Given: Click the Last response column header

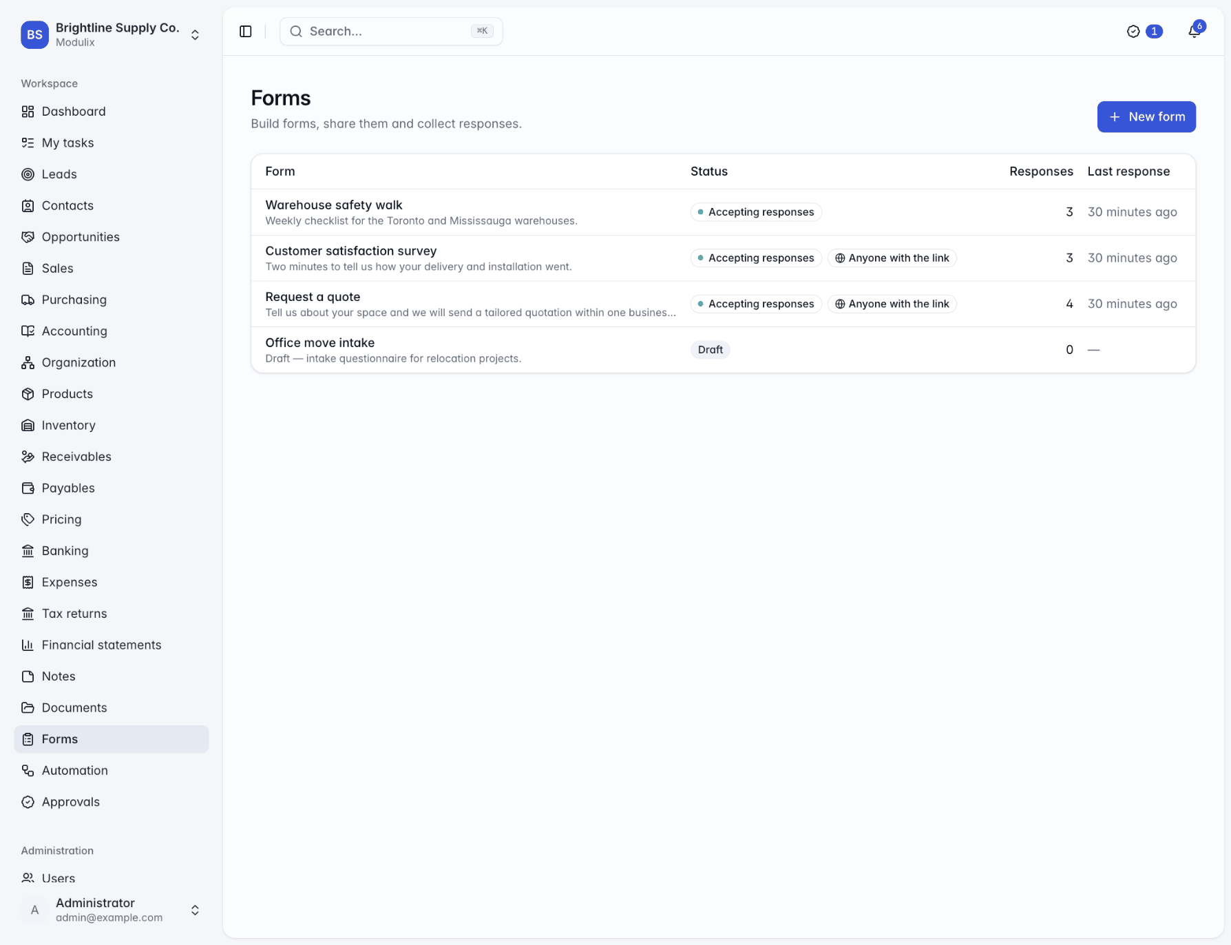Looking at the screenshot, I should [1128, 172].
